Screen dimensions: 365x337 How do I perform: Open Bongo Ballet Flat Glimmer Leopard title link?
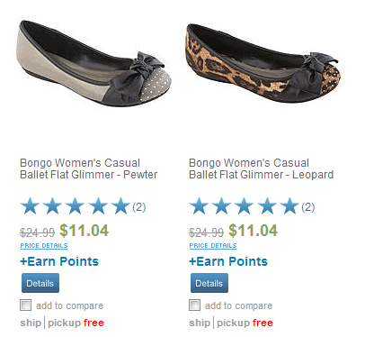(x=261, y=168)
